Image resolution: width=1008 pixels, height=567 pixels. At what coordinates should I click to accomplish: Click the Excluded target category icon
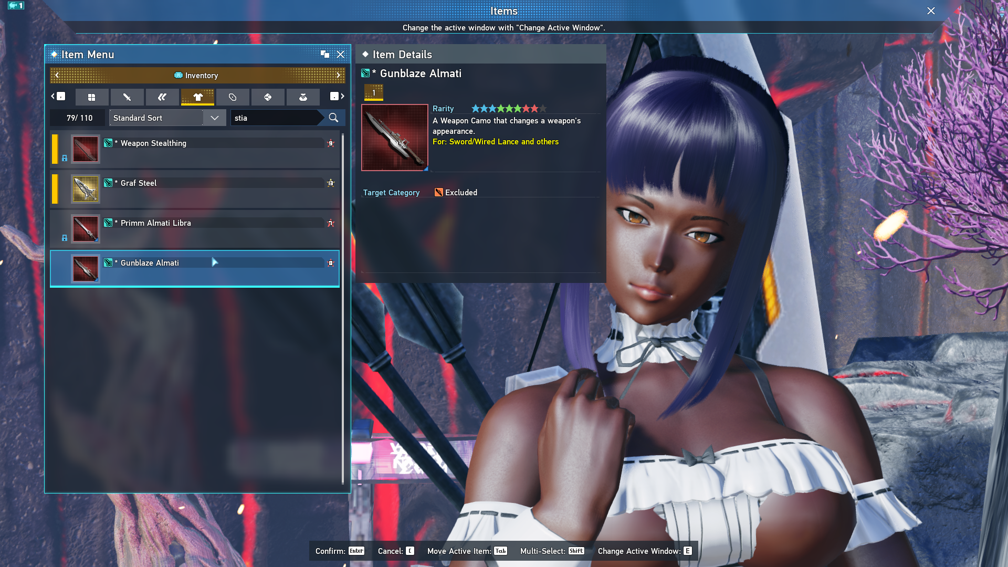click(x=439, y=192)
